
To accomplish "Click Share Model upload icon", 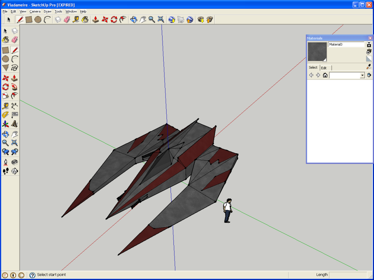I will coord(210,20).
